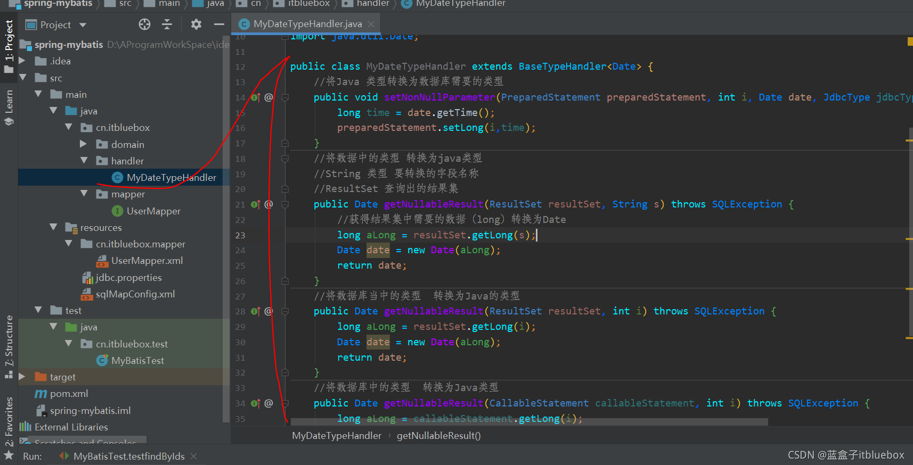Open Project panel settings gear
913x465 pixels.
(196, 24)
